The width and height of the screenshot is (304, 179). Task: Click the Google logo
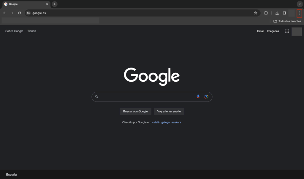[x=152, y=76]
